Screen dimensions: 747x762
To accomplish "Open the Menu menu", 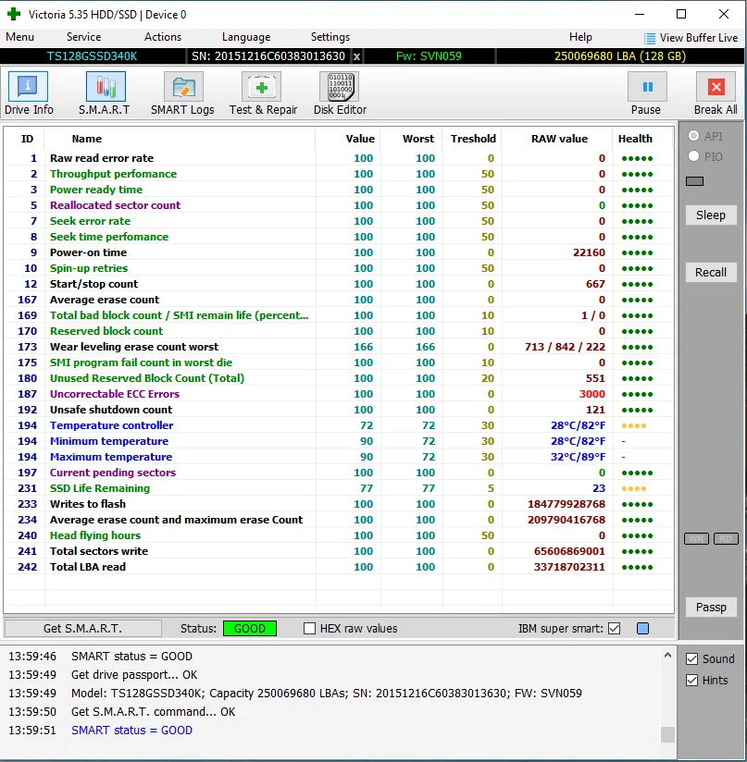I will (20, 37).
